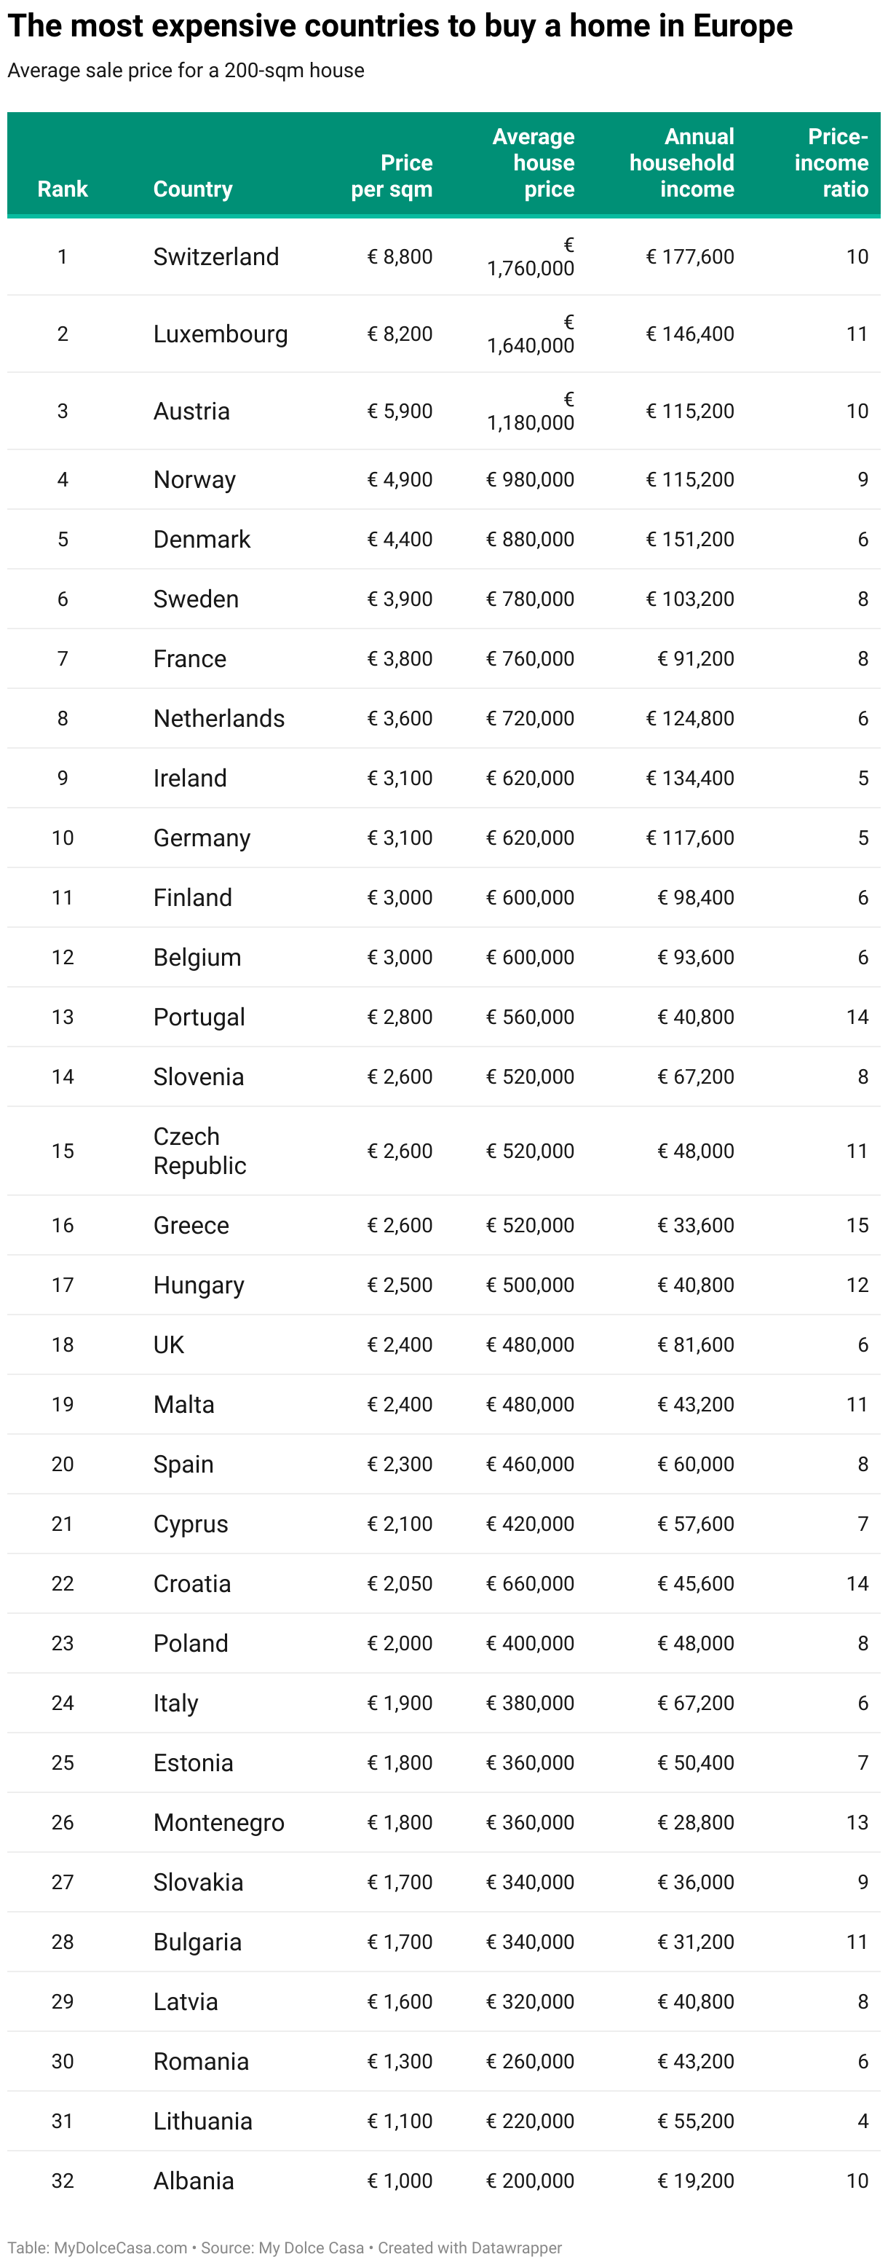
Task: Click the Created with Datawrapper credit
Action: pos(469,2248)
